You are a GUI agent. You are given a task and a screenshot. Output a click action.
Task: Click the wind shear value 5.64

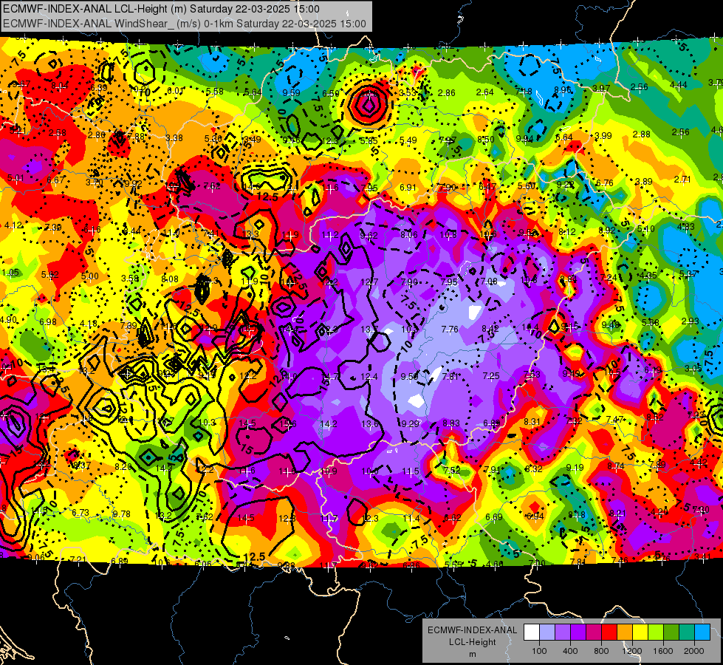click(x=253, y=92)
